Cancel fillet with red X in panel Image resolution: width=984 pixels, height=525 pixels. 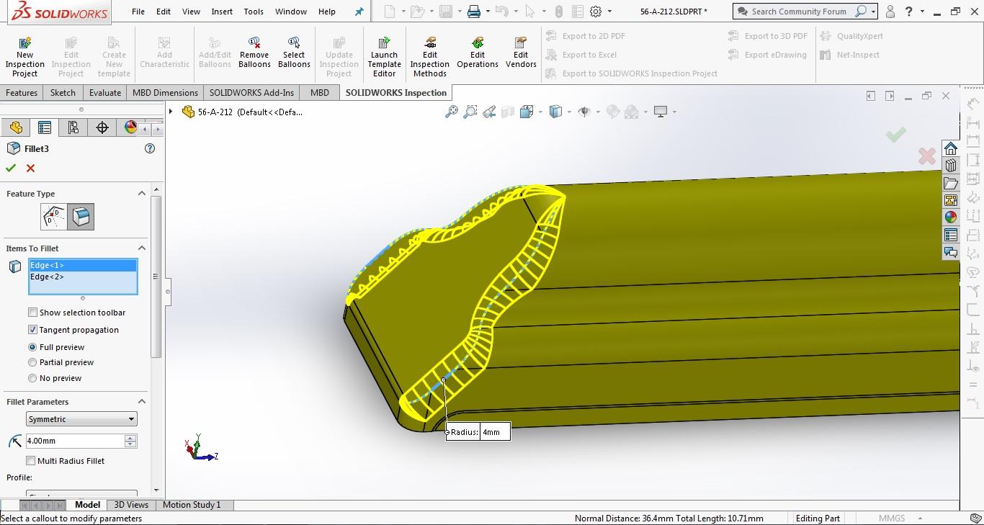click(30, 168)
